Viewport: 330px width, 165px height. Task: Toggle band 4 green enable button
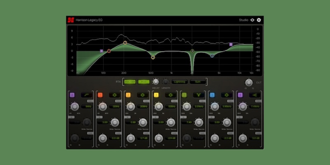point(184,95)
